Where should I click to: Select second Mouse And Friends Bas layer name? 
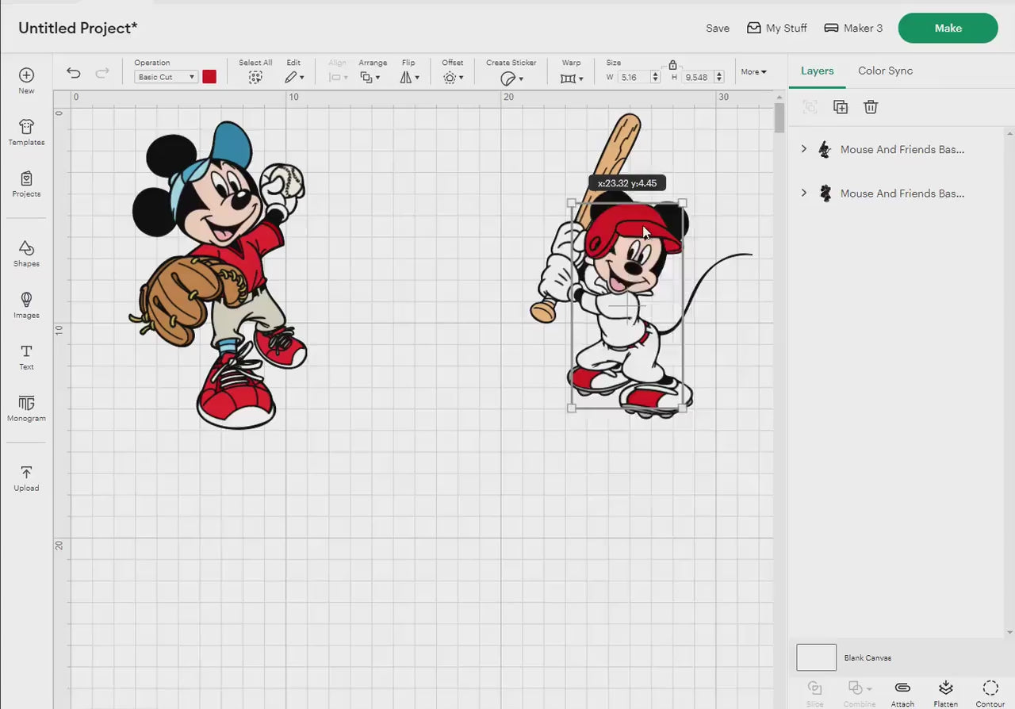(x=902, y=193)
